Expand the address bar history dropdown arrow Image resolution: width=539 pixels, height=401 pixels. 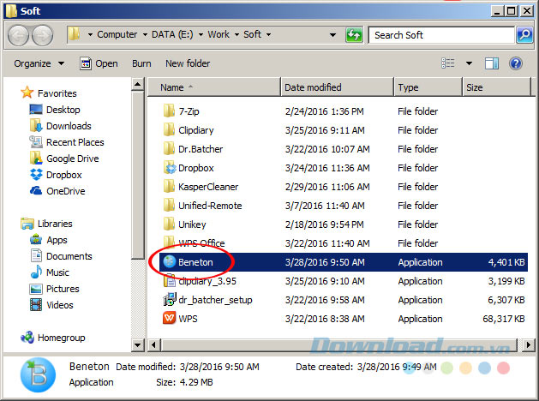(x=332, y=35)
